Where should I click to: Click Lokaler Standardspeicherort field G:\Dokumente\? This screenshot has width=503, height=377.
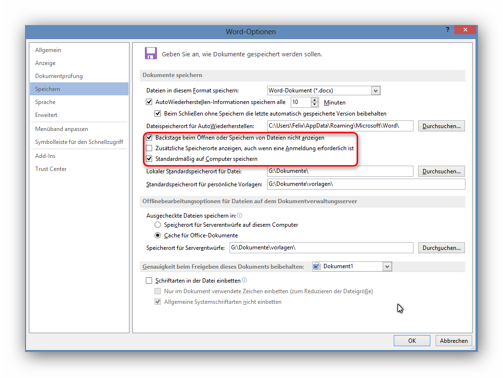[340, 171]
